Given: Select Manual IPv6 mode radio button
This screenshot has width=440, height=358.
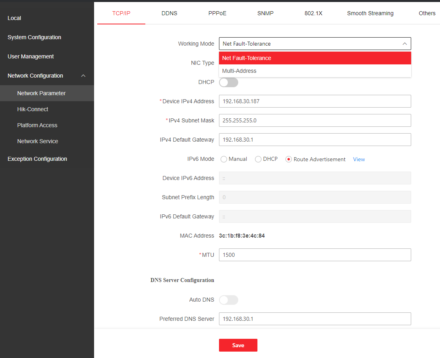Looking at the screenshot, I should coord(224,159).
